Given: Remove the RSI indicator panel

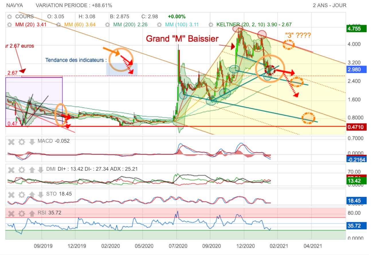Looking at the screenshot, I should click(11, 213).
